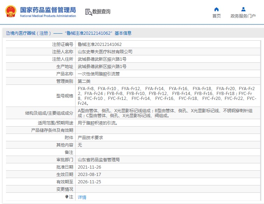264x204 pixels.
Task: Click the model specification list starting FYA-Fr8
Action: (167, 96)
